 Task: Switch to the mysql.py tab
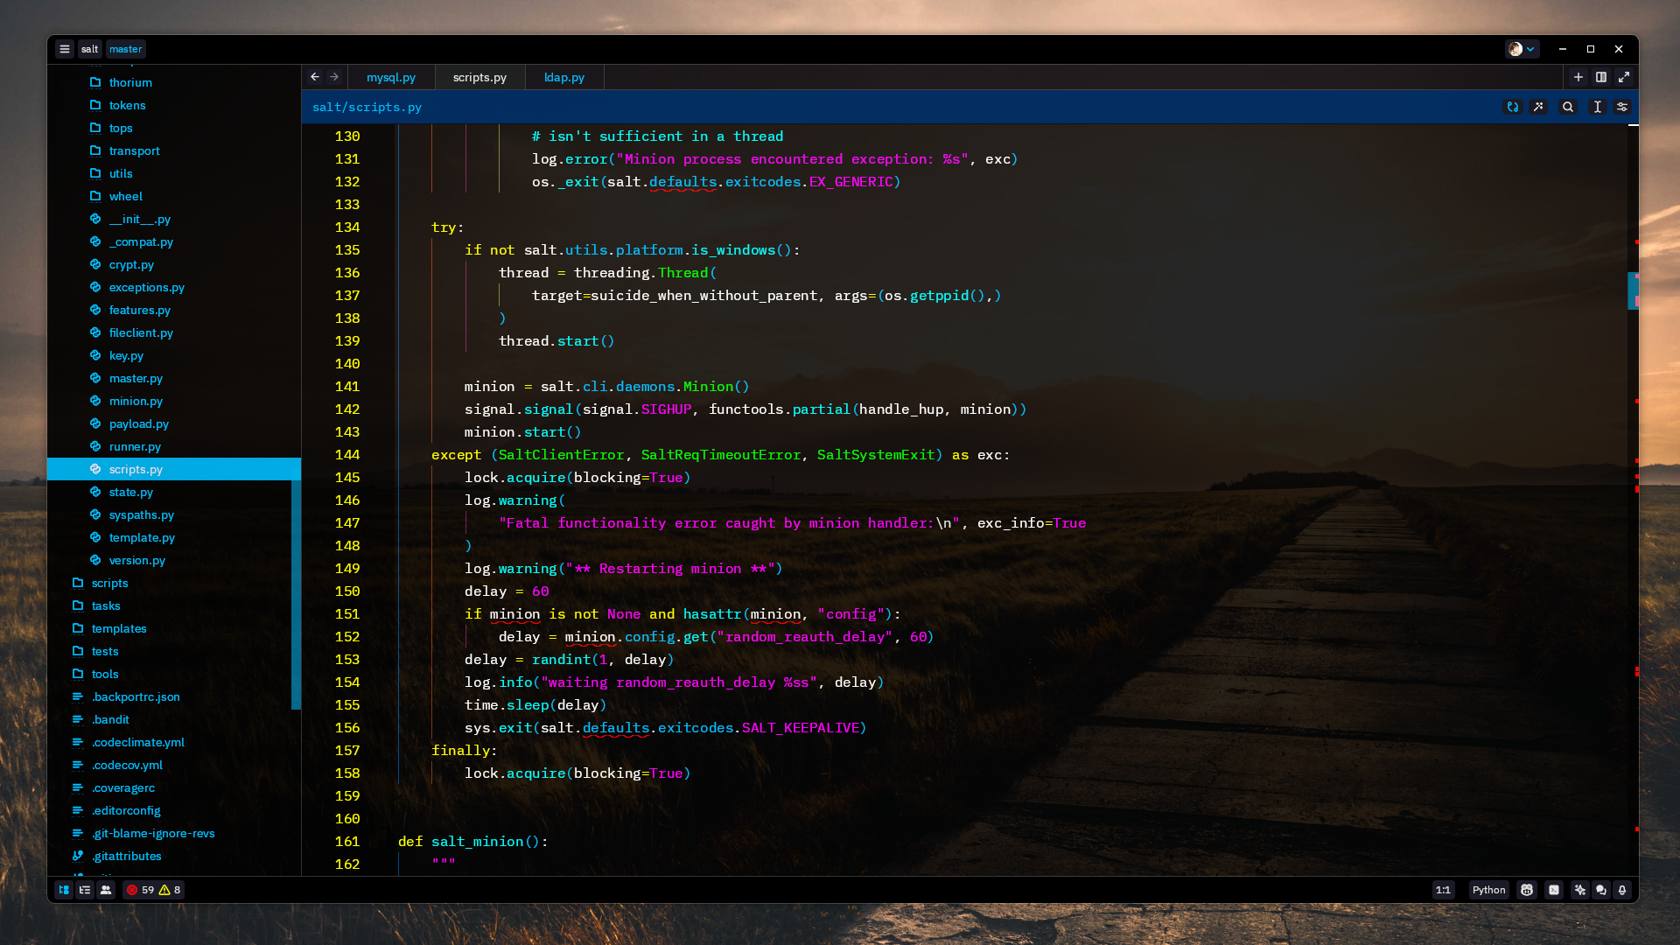click(x=391, y=77)
